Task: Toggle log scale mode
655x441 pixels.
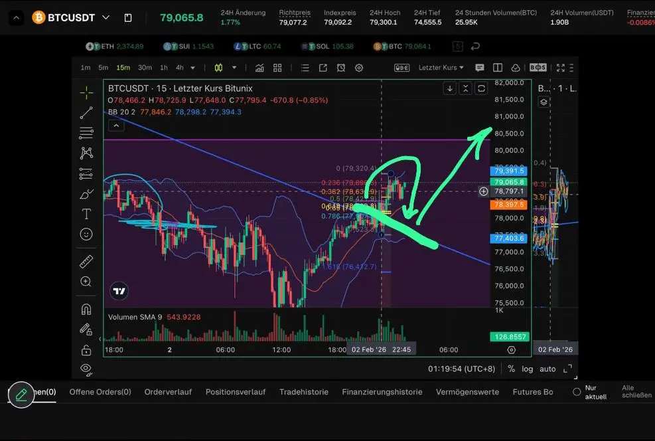Action: [x=527, y=369]
